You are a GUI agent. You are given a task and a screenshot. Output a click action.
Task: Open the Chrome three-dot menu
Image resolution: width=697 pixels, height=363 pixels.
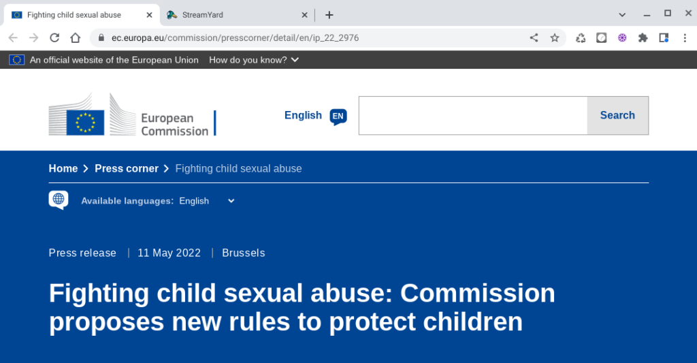(x=684, y=38)
